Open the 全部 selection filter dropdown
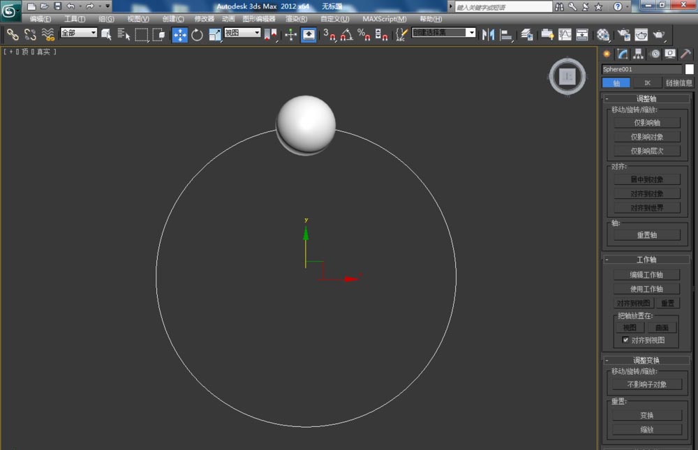This screenshot has height=450, width=698. pos(79,33)
